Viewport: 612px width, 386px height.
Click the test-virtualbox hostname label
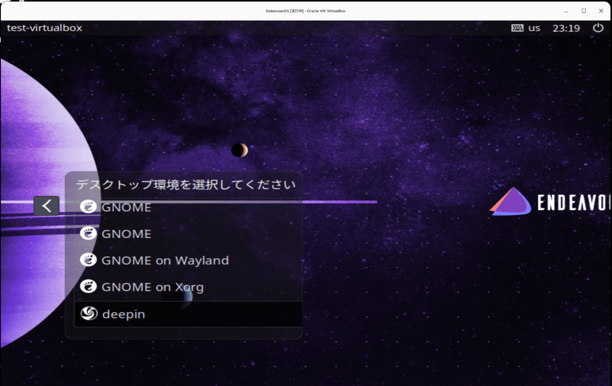(45, 28)
